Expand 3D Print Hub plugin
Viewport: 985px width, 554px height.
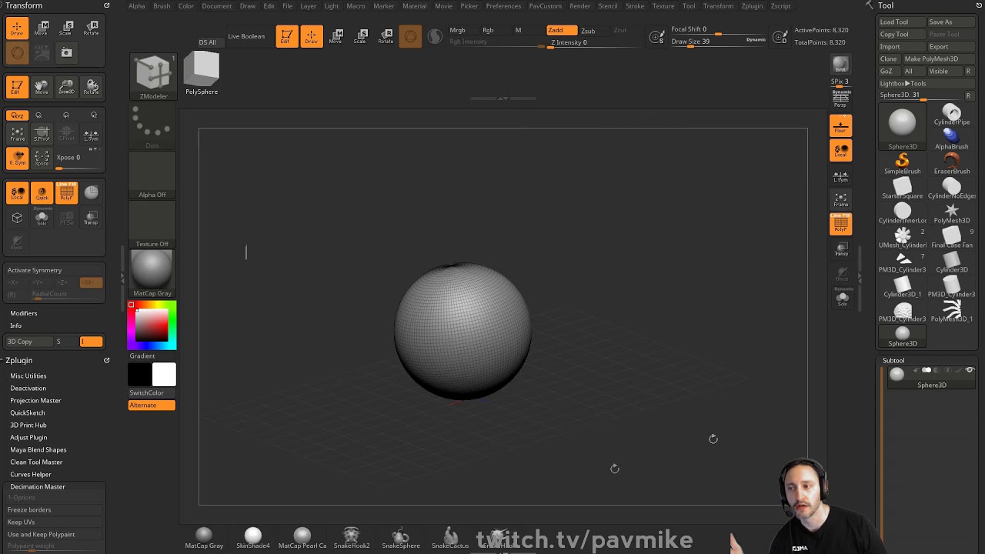pyautogui.click(x=28, y=425)
